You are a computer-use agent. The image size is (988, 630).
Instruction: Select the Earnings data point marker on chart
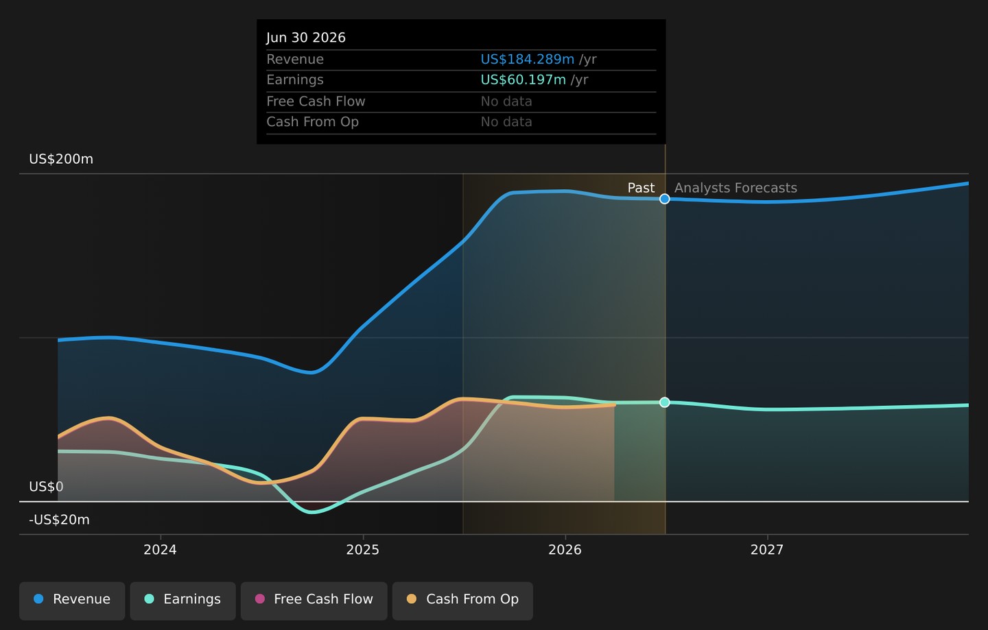665,402
